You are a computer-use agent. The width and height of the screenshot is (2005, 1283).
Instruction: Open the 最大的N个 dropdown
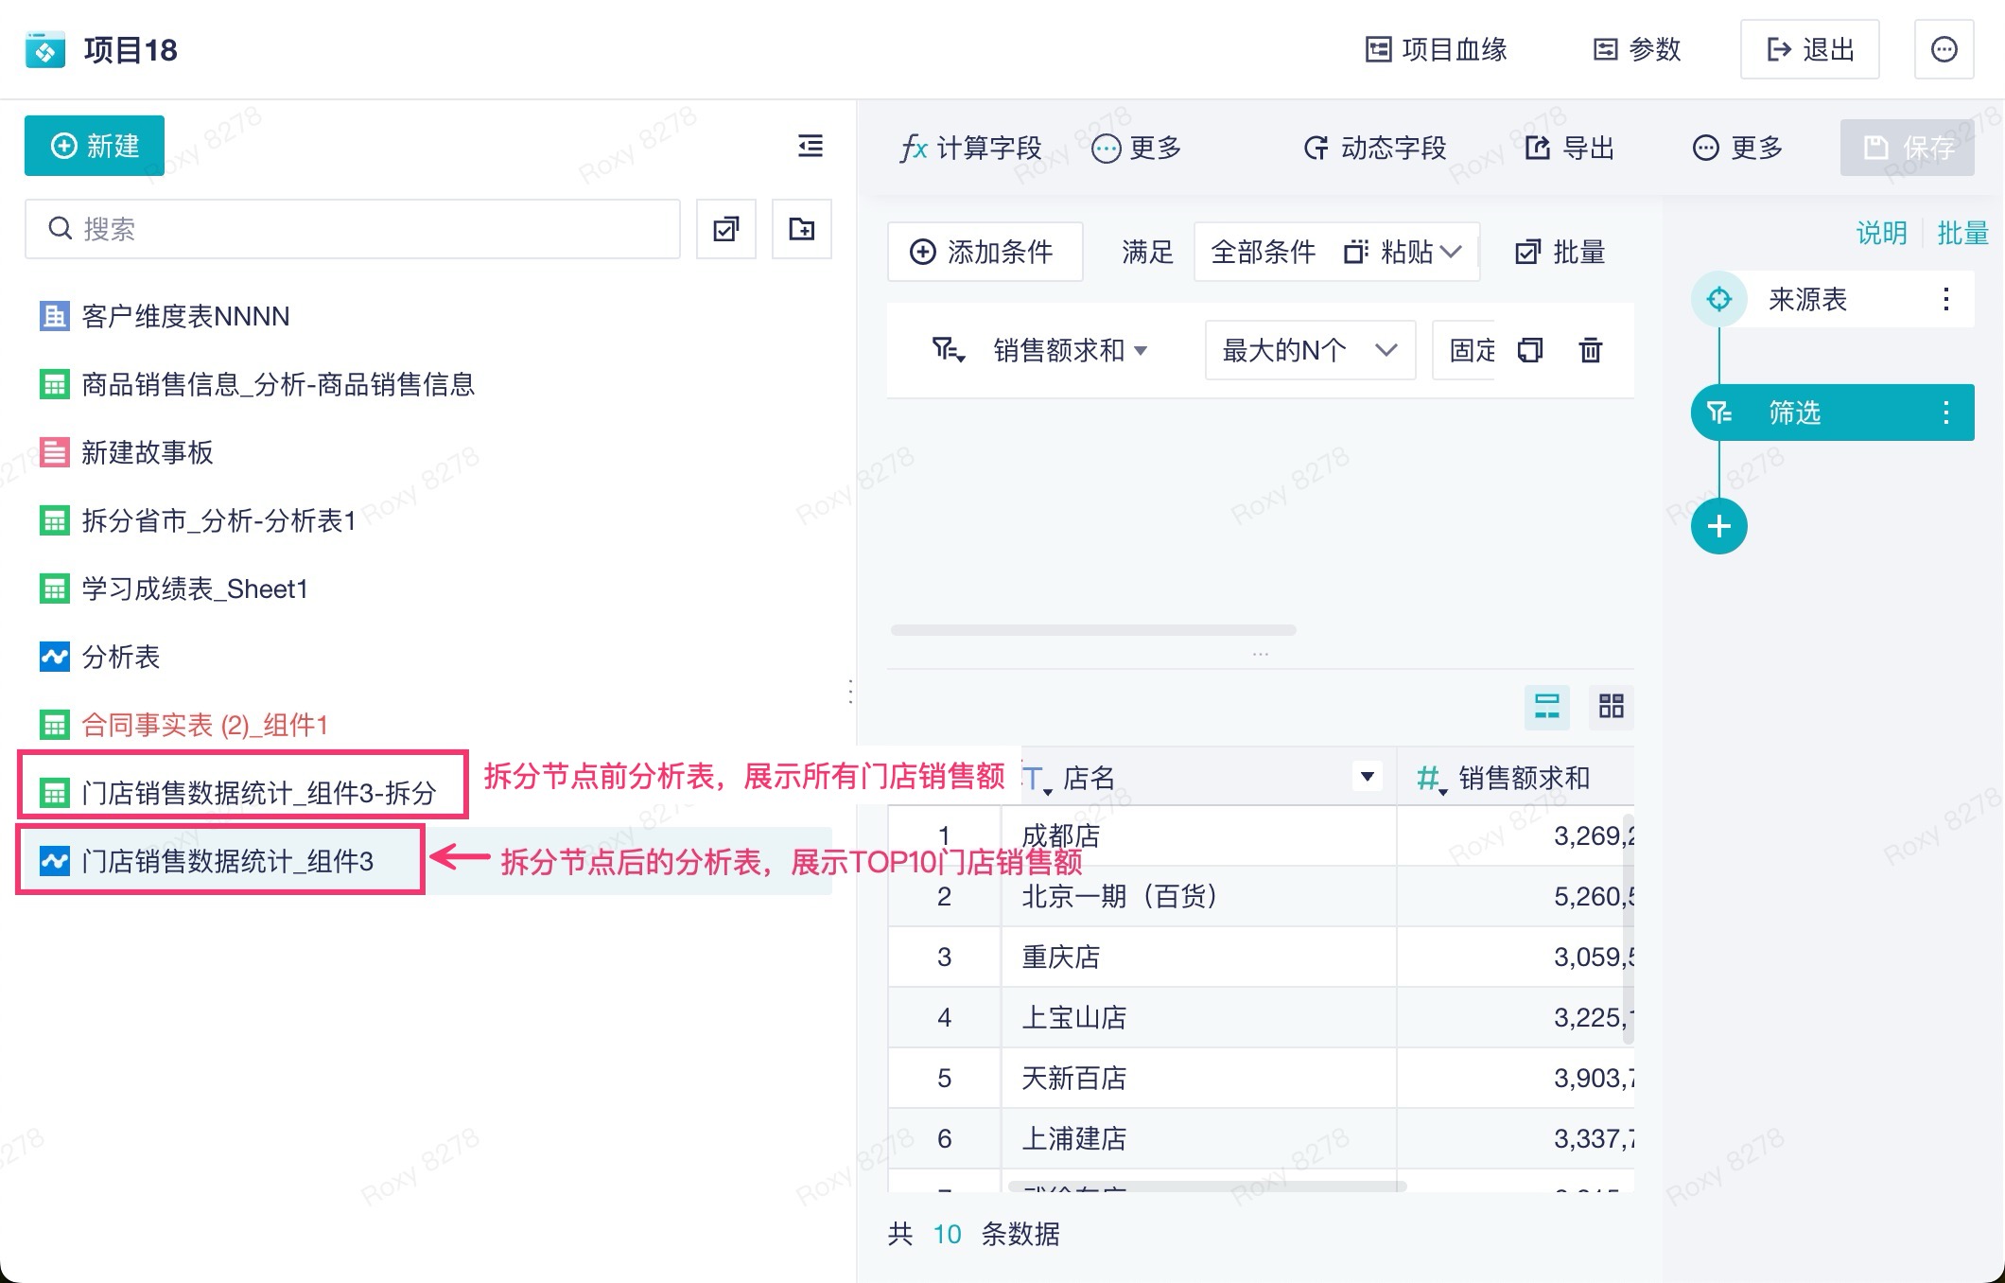(1309, 350)
